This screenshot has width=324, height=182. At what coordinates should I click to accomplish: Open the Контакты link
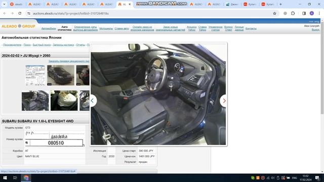[x=251, y=28]
